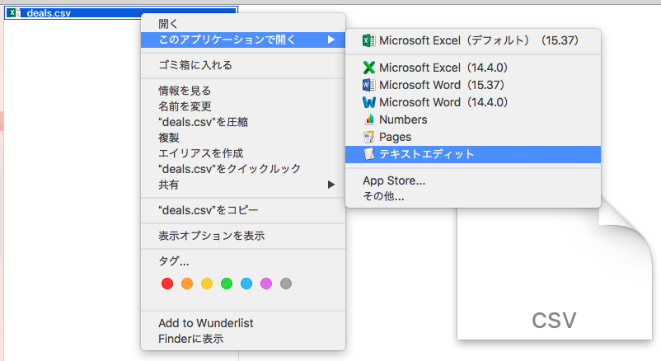Click the Numbers chart icon
This screenshot has height=361, width=661.
[x=369, y=120]
